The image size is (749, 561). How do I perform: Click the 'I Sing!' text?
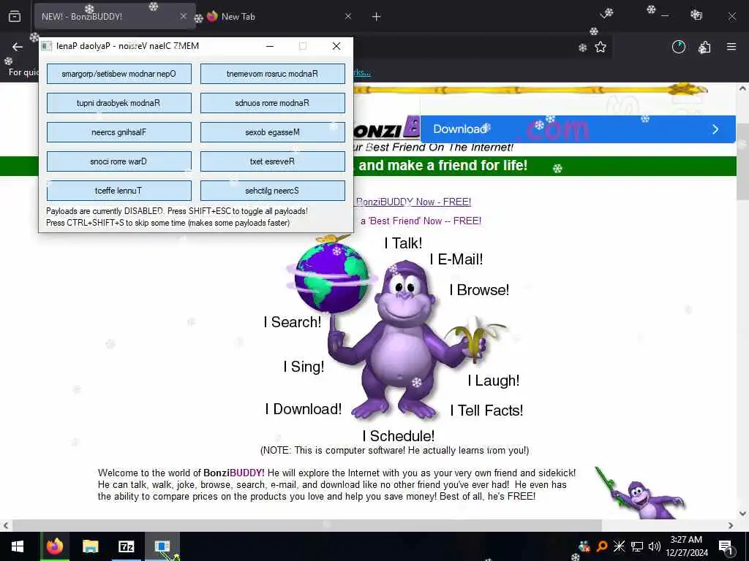pos(304,367)
